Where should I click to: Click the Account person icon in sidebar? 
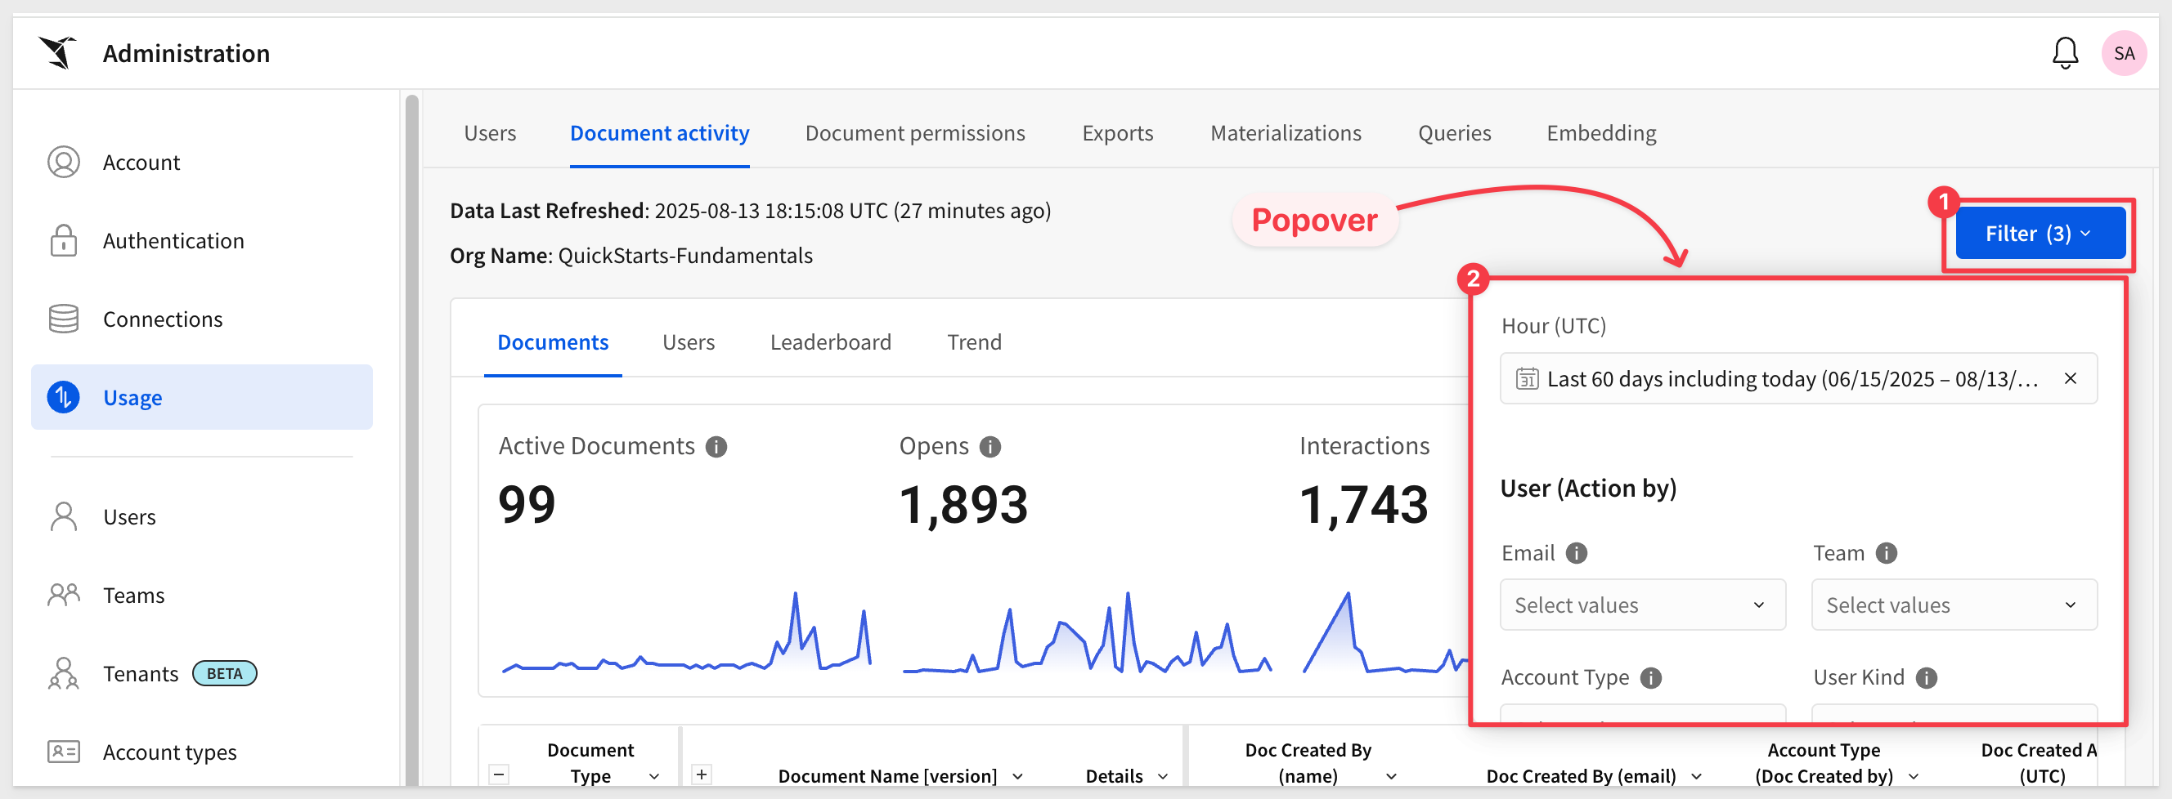pos(63,162)
